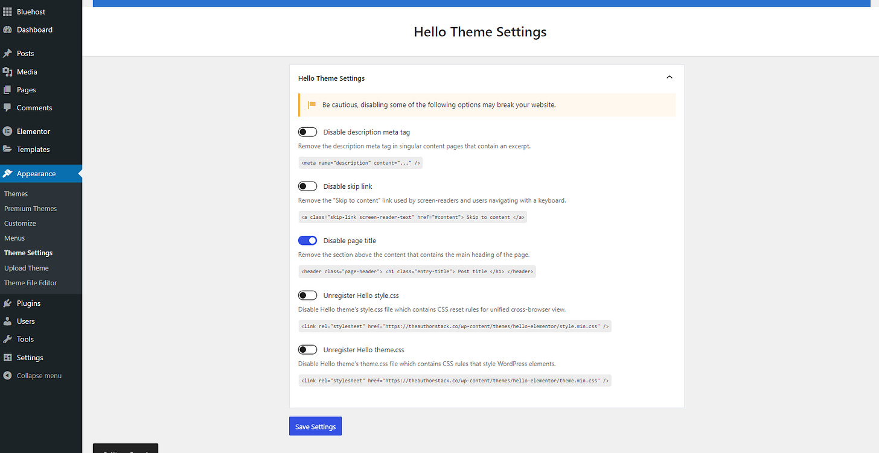Turn off Disable page title switch
879x453 pixels.
tap(307, 241)
